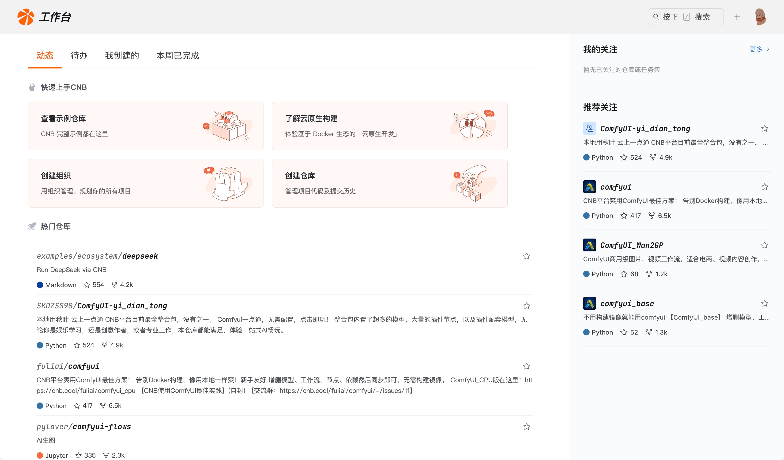Click the plus icon in header
This screenshot has width=784, height=460.
pyautogui.click(x=736, y=17)
